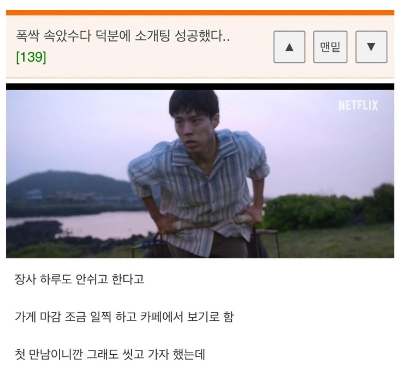Click the word 카페에서 in the post text

coord(162,317)
